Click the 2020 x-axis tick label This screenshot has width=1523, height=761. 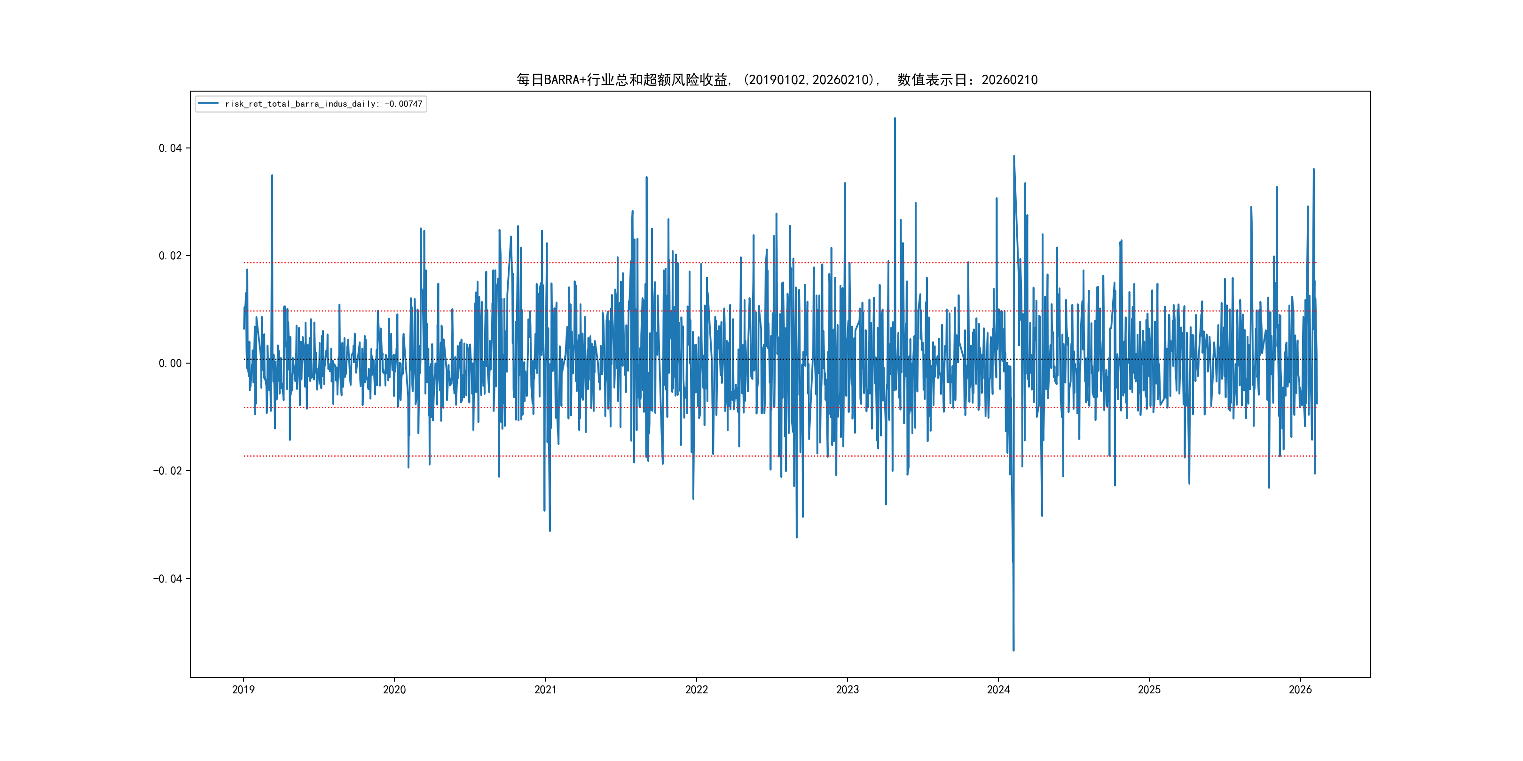coord(394,690)
